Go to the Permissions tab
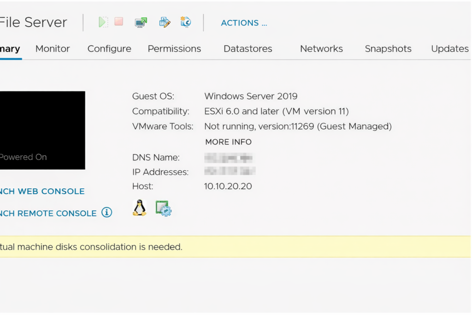472x315 pixels. pos(174,49)
